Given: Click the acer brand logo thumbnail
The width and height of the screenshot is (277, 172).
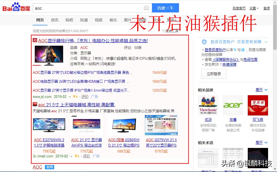Looking at the screenshot, I should [233, 105].
